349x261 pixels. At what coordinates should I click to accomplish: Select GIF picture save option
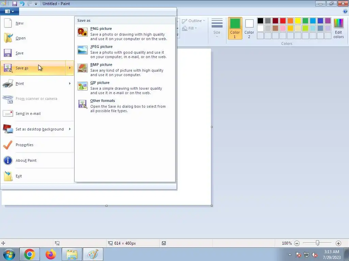[125, 87]
